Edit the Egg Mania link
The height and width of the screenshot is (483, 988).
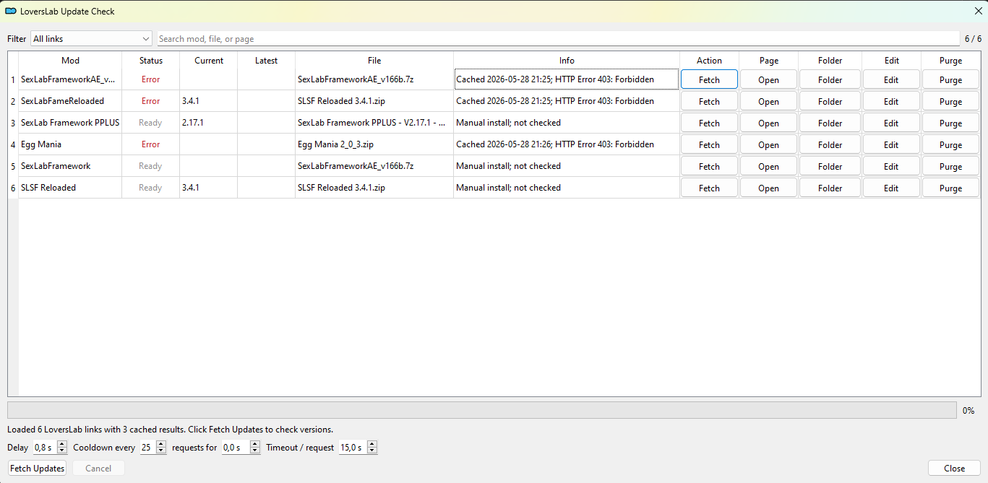(891, 144)
